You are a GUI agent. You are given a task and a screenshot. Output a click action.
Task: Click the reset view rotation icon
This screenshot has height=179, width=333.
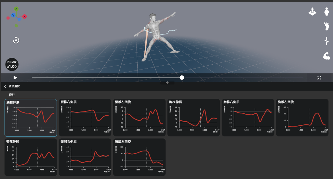pos(16,40)
